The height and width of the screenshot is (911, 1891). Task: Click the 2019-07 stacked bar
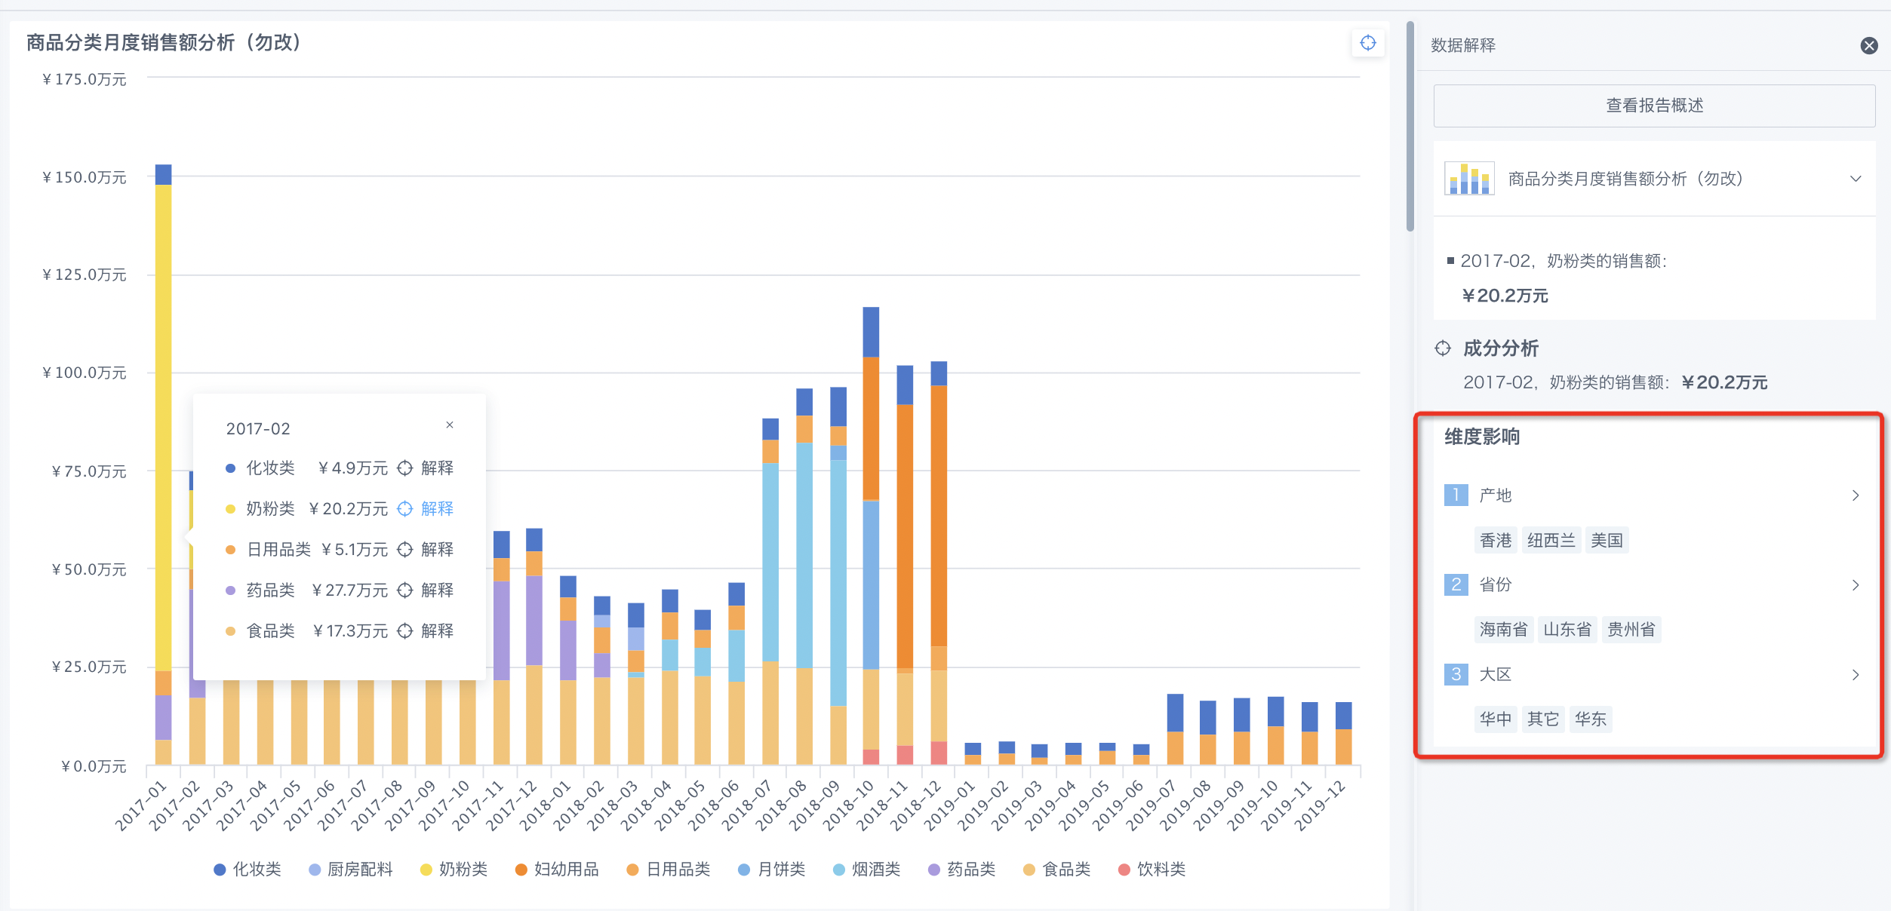tap(1175, 729)
